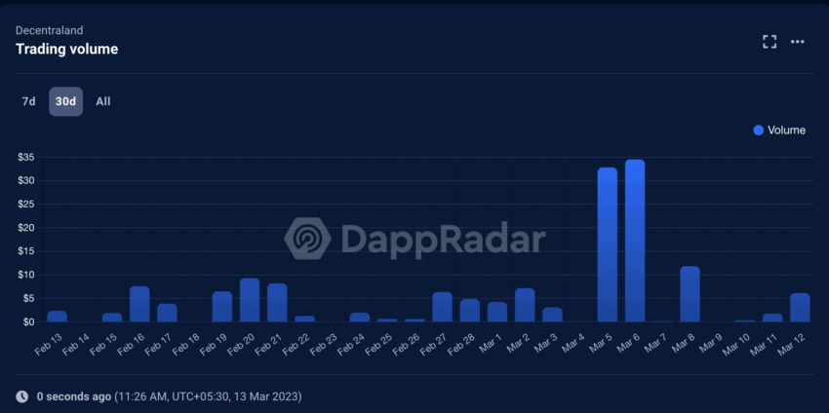Click the 0 seconds ago timestamp

74,396
